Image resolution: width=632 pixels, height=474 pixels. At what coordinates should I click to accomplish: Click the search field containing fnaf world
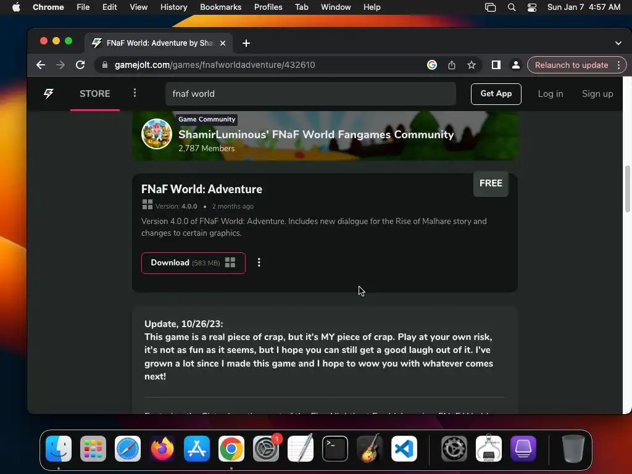tap(310, 94)
